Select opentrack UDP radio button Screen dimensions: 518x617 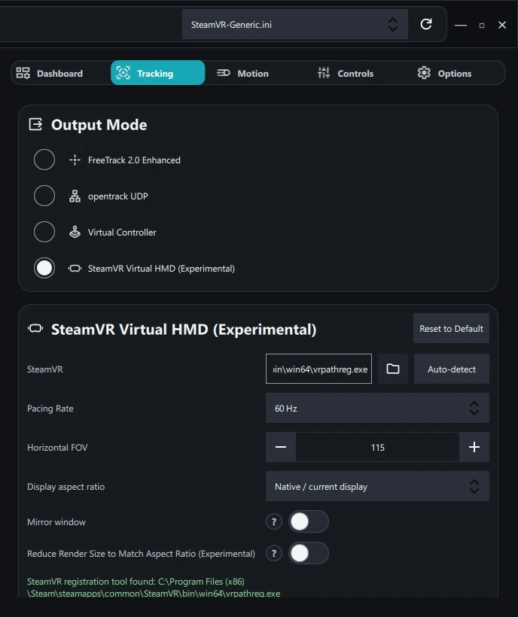[x=44, y=196]
